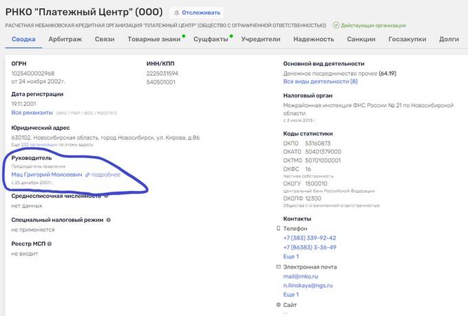The image size is (468, 316).
Task: Open the Все реквизиты link
Action: coord(32,112)
